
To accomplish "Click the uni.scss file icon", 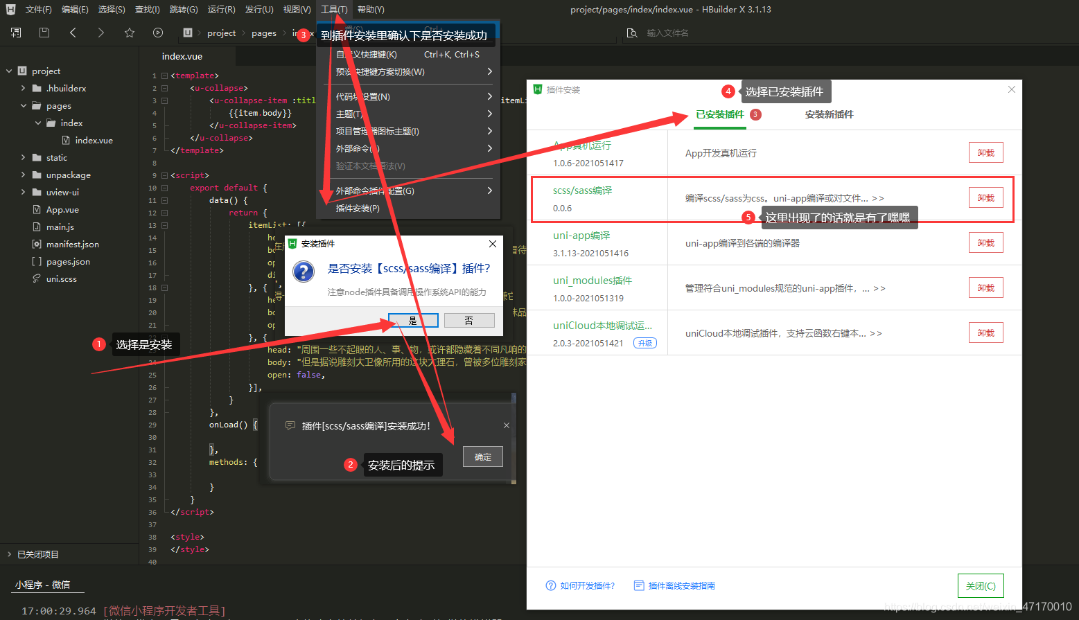I will [37, 278].
